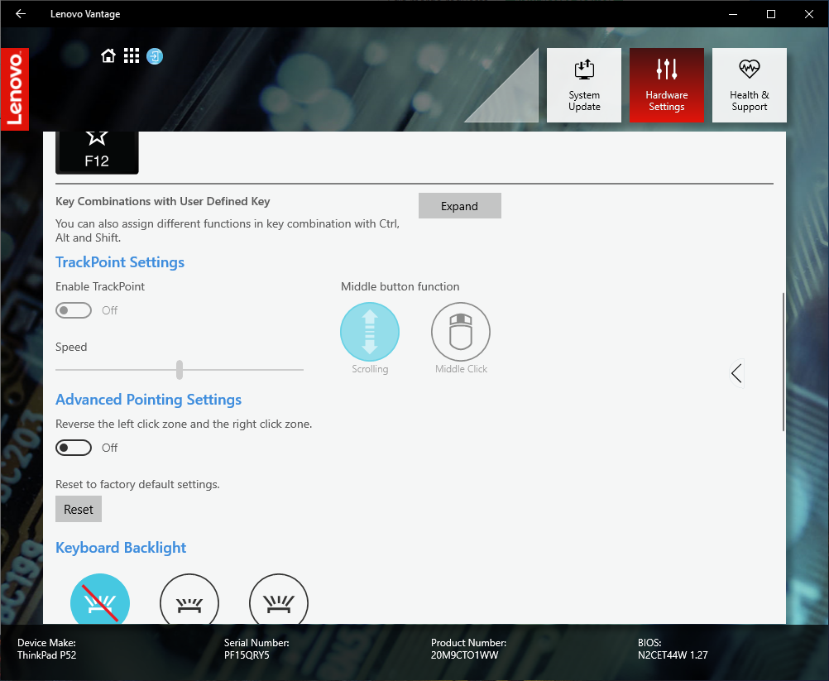The image size is (829, 681).
Task: Select Middle Click button function
Action: [x=461, y=332]
